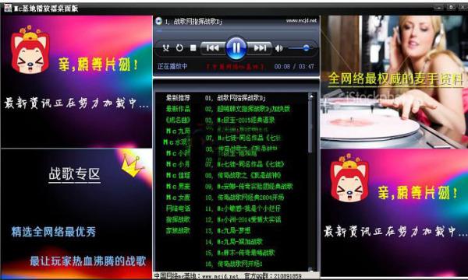Open the 最新推荐 category
The height and width of the screenshot is (280, 468).
[178, 97]
